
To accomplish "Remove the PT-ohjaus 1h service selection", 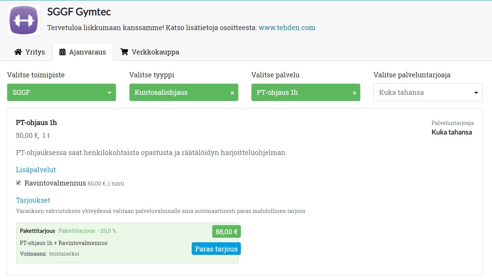I will [354, 93].
